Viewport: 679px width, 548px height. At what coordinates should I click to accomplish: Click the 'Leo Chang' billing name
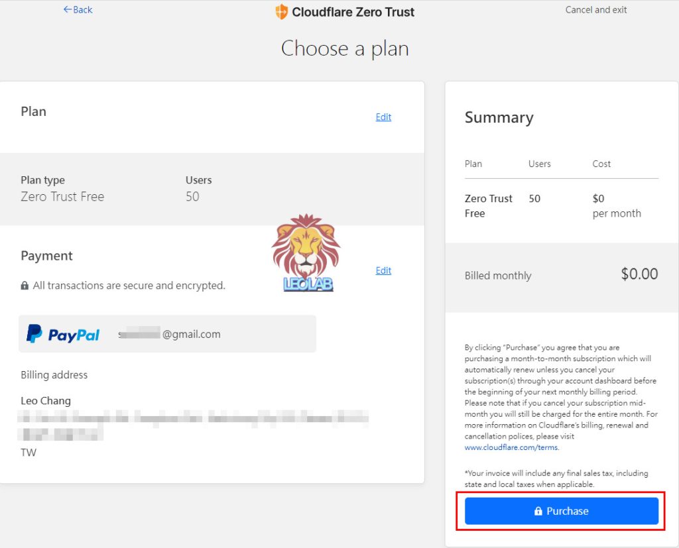point(46,401)
